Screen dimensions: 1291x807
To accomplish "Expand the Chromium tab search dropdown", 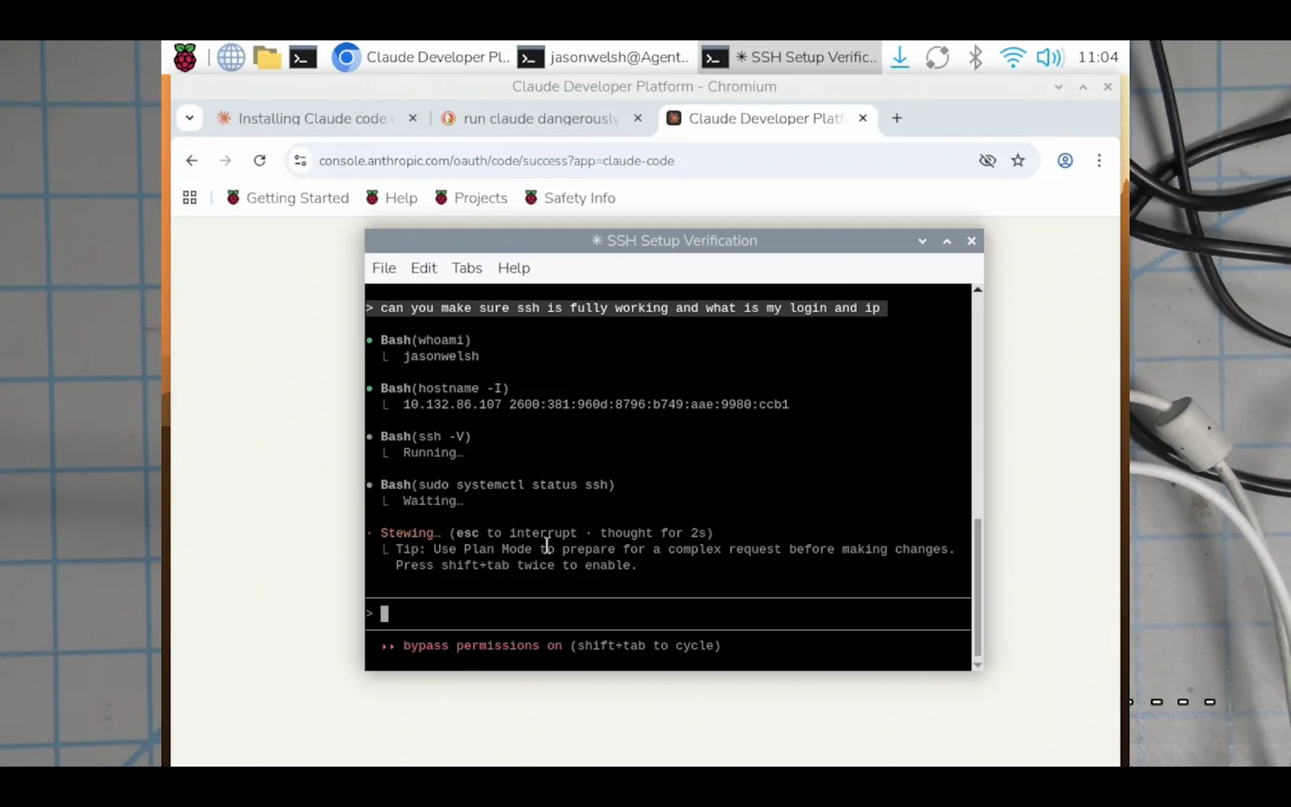I will (x=190, y=118).
